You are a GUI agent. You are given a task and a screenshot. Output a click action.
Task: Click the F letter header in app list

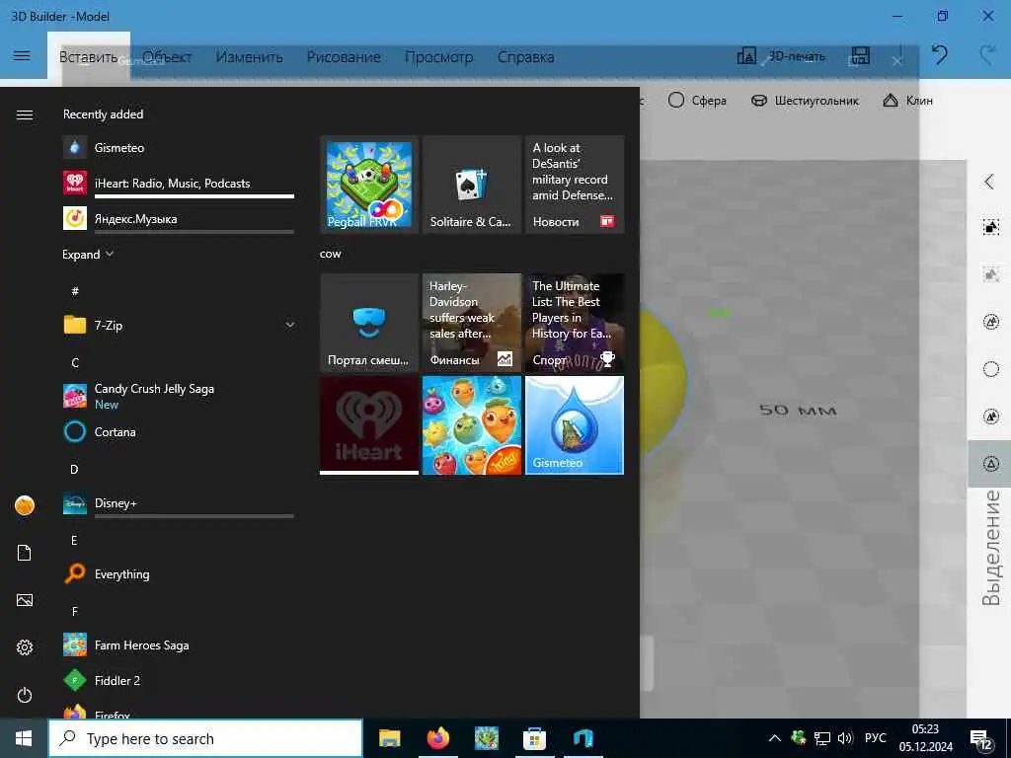pos(75,611)
